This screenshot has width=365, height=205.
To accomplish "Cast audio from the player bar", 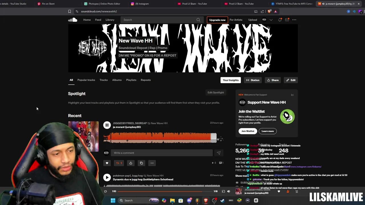I will [x=223, y=191].
